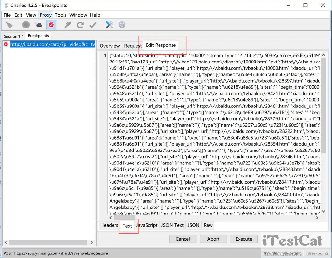Select the Edit Response tab

161,45
